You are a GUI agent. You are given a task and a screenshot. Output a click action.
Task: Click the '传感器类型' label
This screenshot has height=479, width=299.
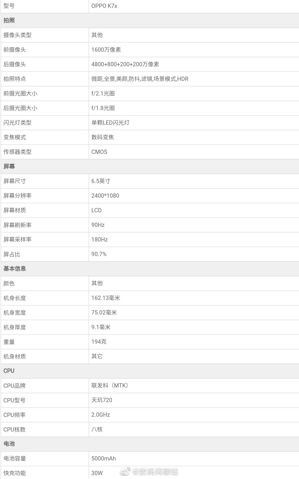[x=17, y=152]
